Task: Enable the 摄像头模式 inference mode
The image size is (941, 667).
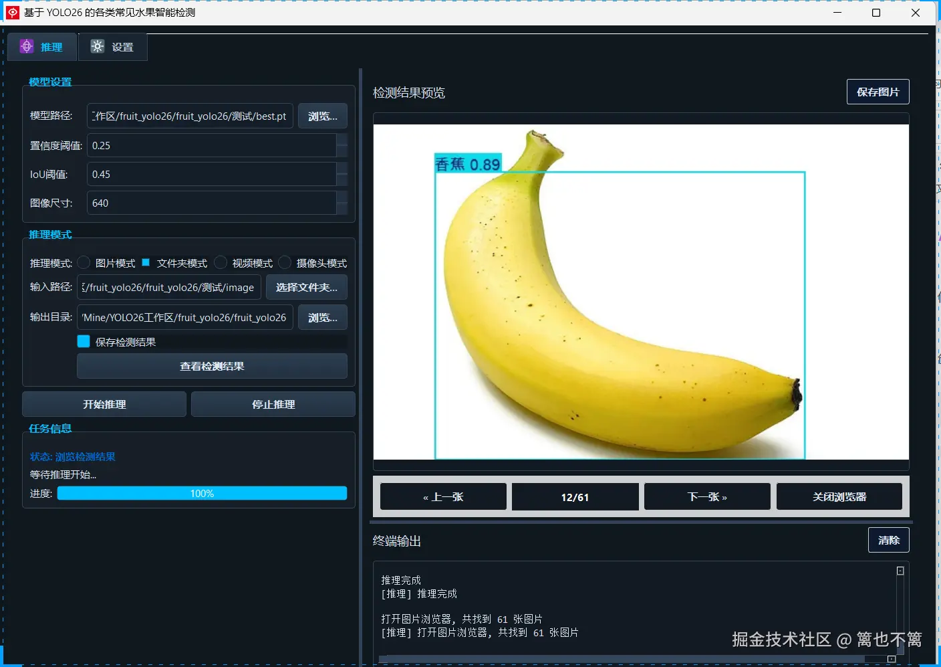Action: coord(285,262)
